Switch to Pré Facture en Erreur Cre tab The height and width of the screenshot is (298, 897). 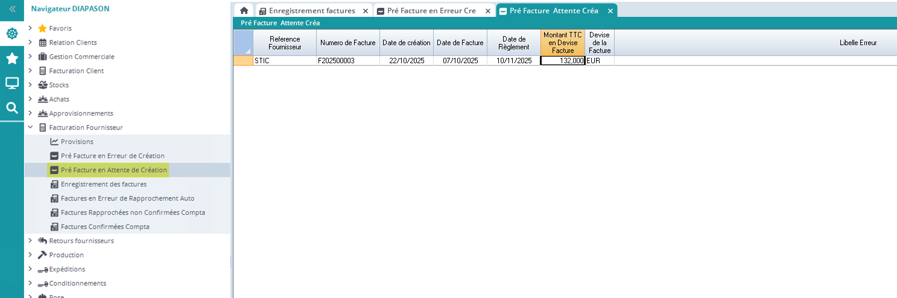(431, 11)
